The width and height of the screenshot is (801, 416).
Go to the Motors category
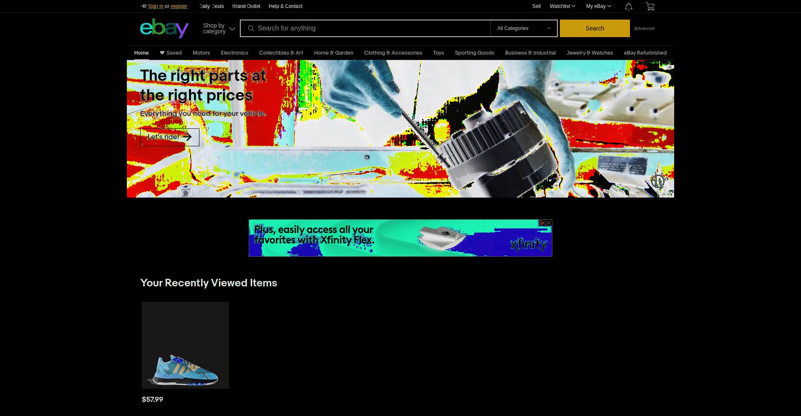point(201,53)
